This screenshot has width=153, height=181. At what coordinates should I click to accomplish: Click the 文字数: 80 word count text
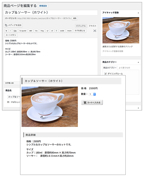pyautogui.click(x=9, y=83)
